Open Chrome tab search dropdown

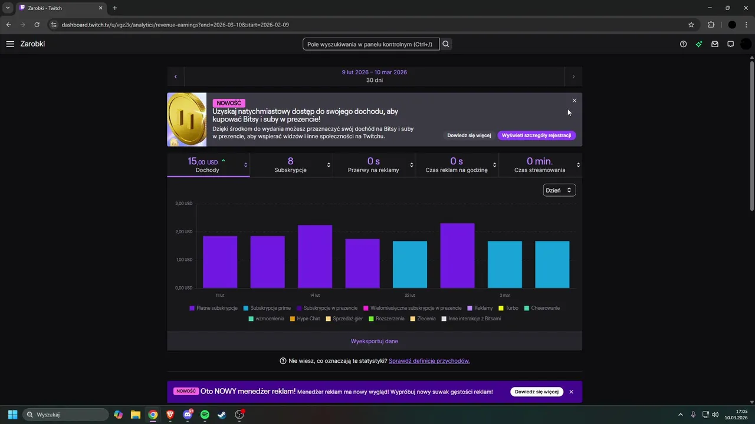(x=8, y=8)
